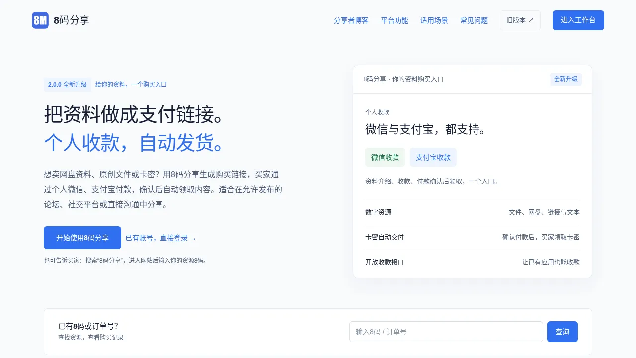This screenshot has height=358, width=636.
Task: Open 常见问题 in the navigation
Action: click(x=474, y=20)
